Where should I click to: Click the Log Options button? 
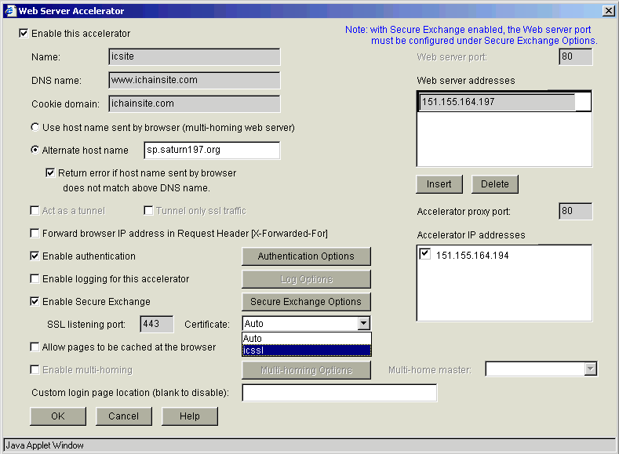click(x=306, y=279)
